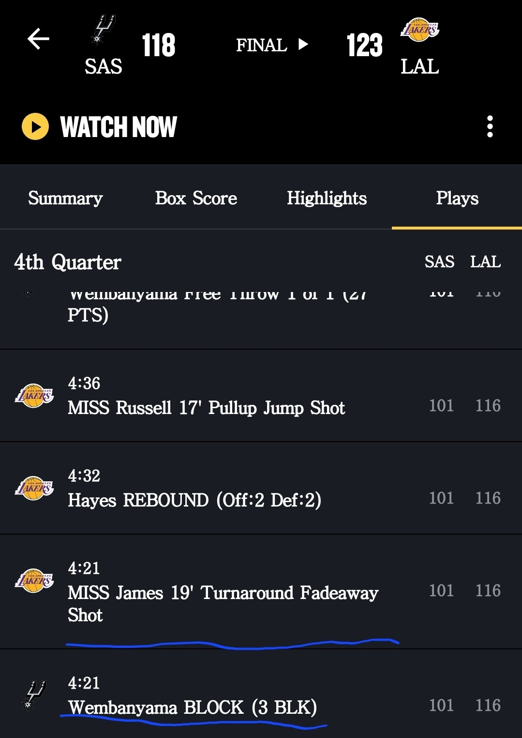
Task: Select the Plays tab
Action: (x=457, y=199)
